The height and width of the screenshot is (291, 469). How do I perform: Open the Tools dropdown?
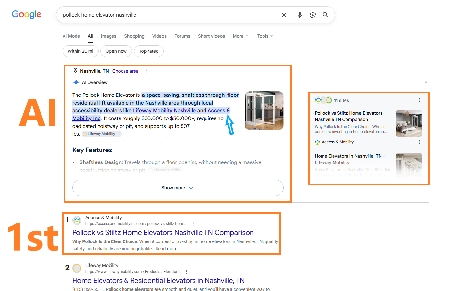coord(265,36)
